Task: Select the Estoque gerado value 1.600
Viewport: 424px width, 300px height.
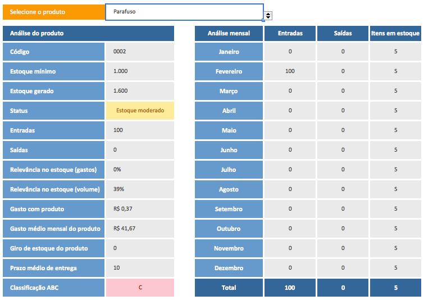Action: point(140,91)
